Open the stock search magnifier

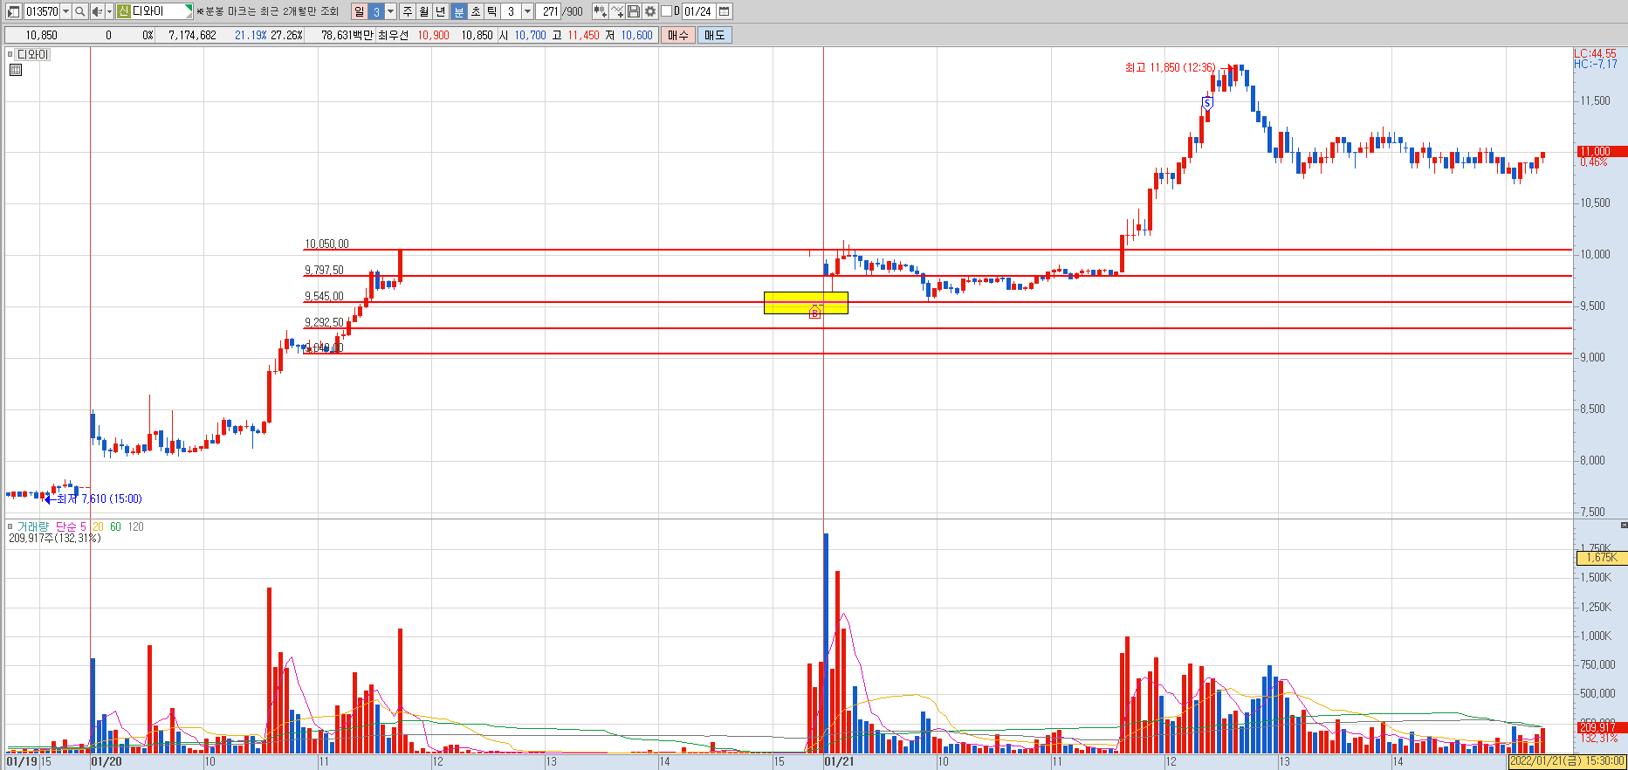coord(79,11)
